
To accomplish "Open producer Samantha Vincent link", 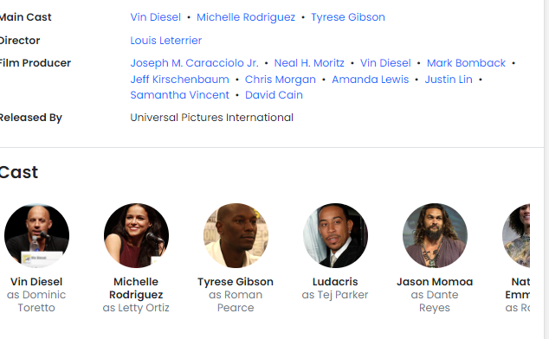I will click(x=179, y=95).
